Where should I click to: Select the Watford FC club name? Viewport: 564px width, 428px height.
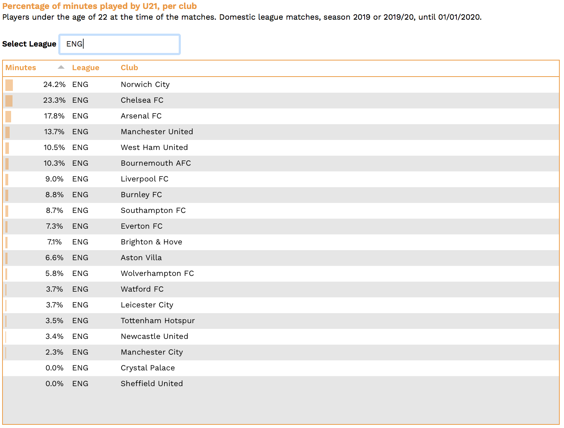(x=142, y=289)
